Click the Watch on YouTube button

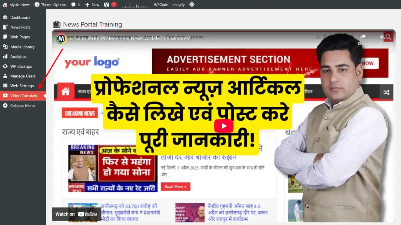[76, 214]
